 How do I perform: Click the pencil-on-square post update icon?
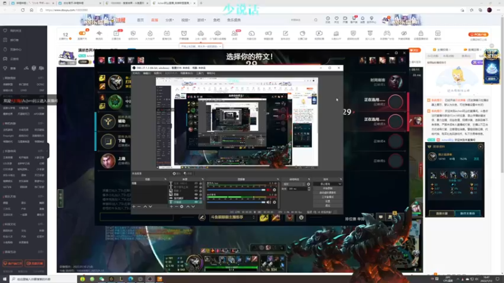[285, 33]
